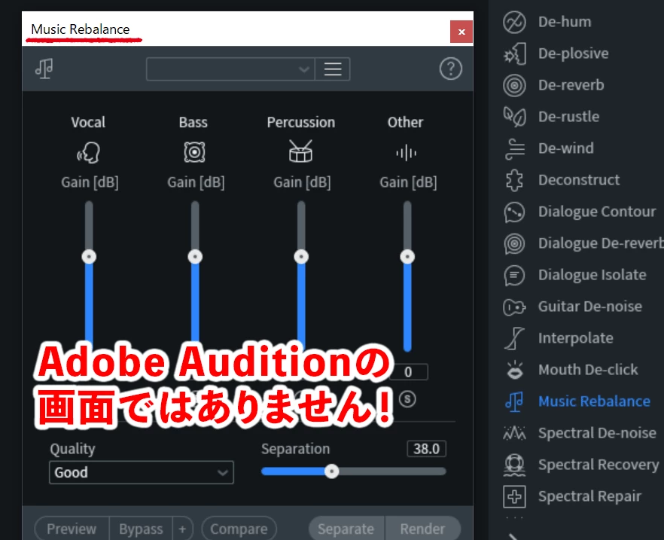Click the Render button

pyautogui.click(x=422, y=529)
